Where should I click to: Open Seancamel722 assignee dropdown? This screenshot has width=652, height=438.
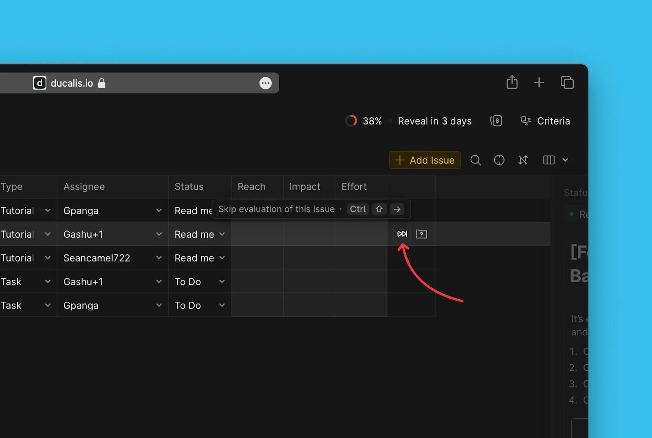pyautogui.click(x=159, y=258)
